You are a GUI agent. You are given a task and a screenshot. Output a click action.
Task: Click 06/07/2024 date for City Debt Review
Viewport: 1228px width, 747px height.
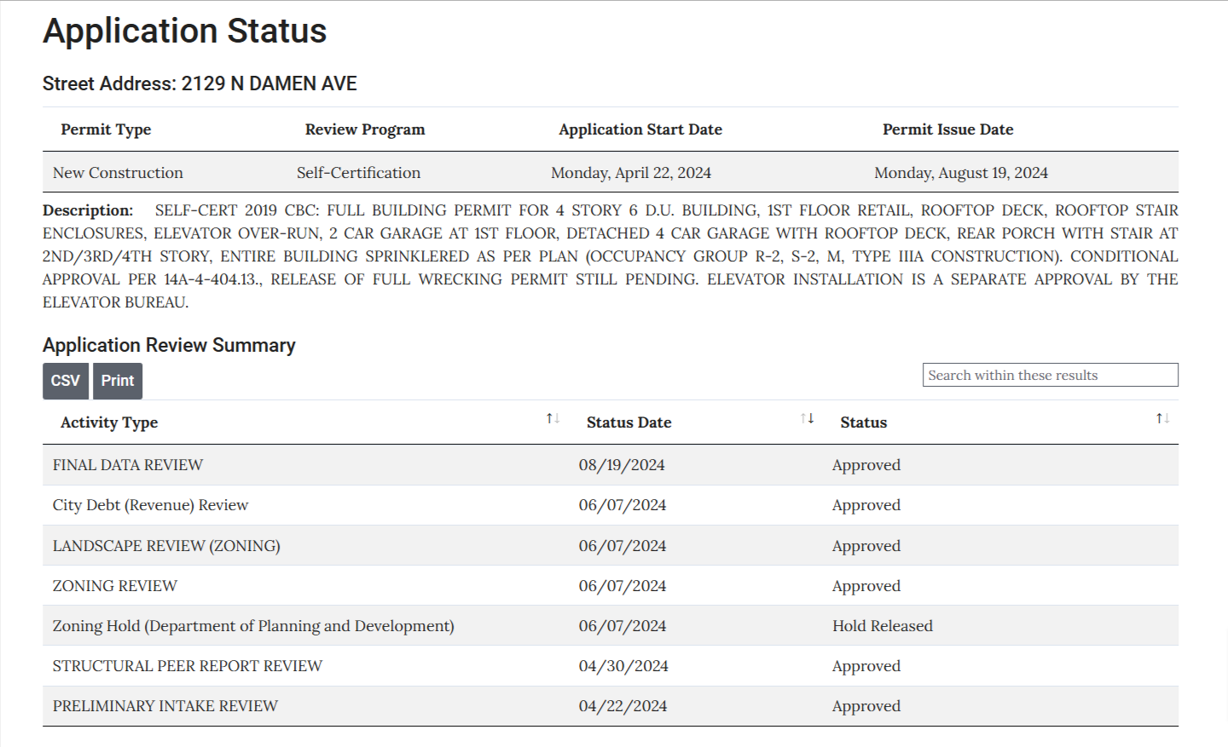(623, 505)
